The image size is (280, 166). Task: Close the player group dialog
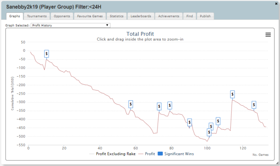click(x=276, y=3)
